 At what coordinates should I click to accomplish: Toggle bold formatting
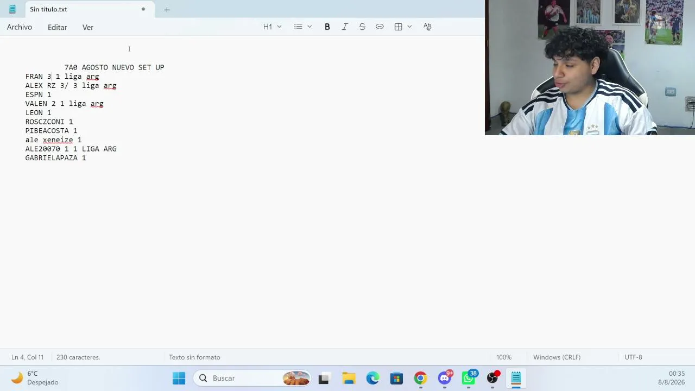coord(327,27)
